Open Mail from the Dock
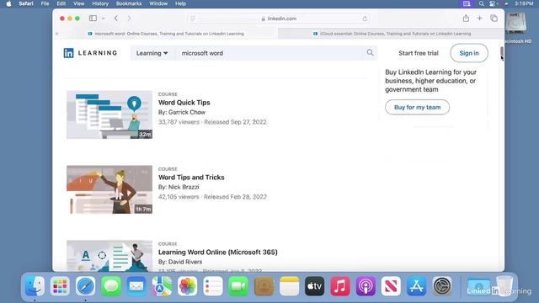This screenshot has height=303, width=539. pyautogui.click(x=136, y=286)
